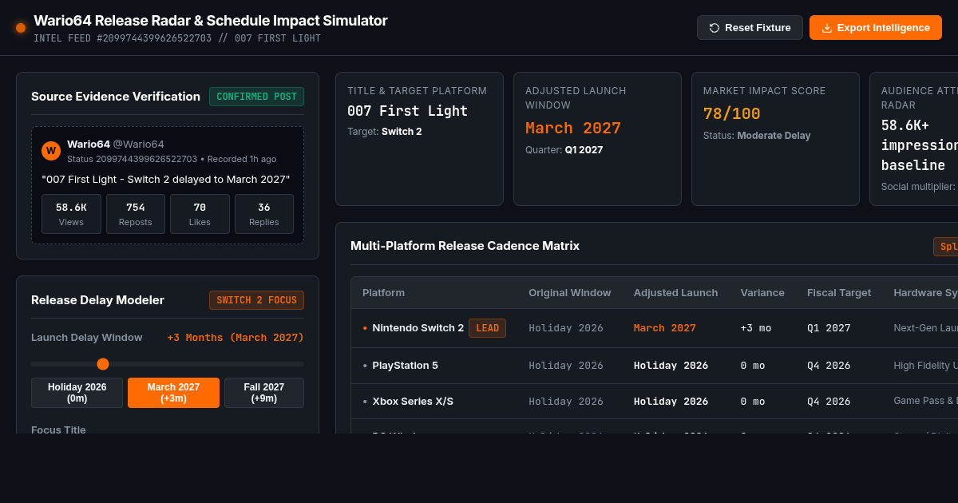Click Q4 2026 in Xbox Series X/S row

click(829, 401)
